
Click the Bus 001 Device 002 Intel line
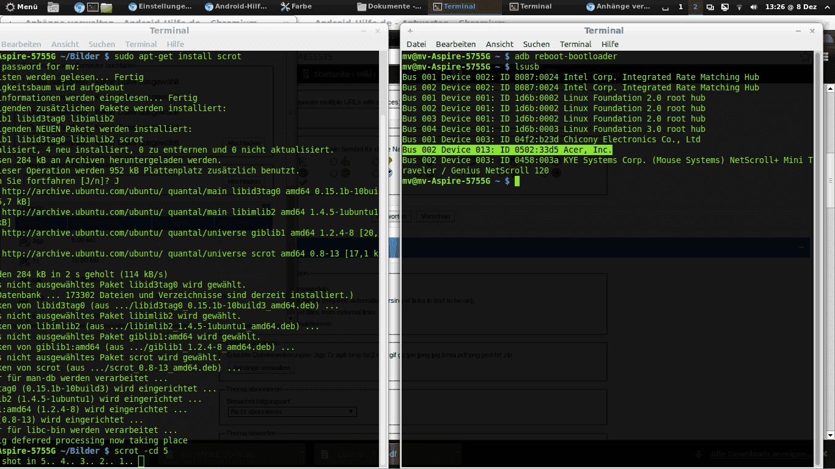581,77
